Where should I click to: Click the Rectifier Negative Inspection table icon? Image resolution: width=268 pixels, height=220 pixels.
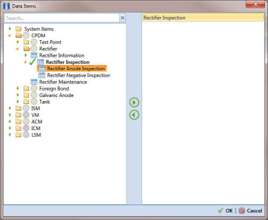click(42, 75)
